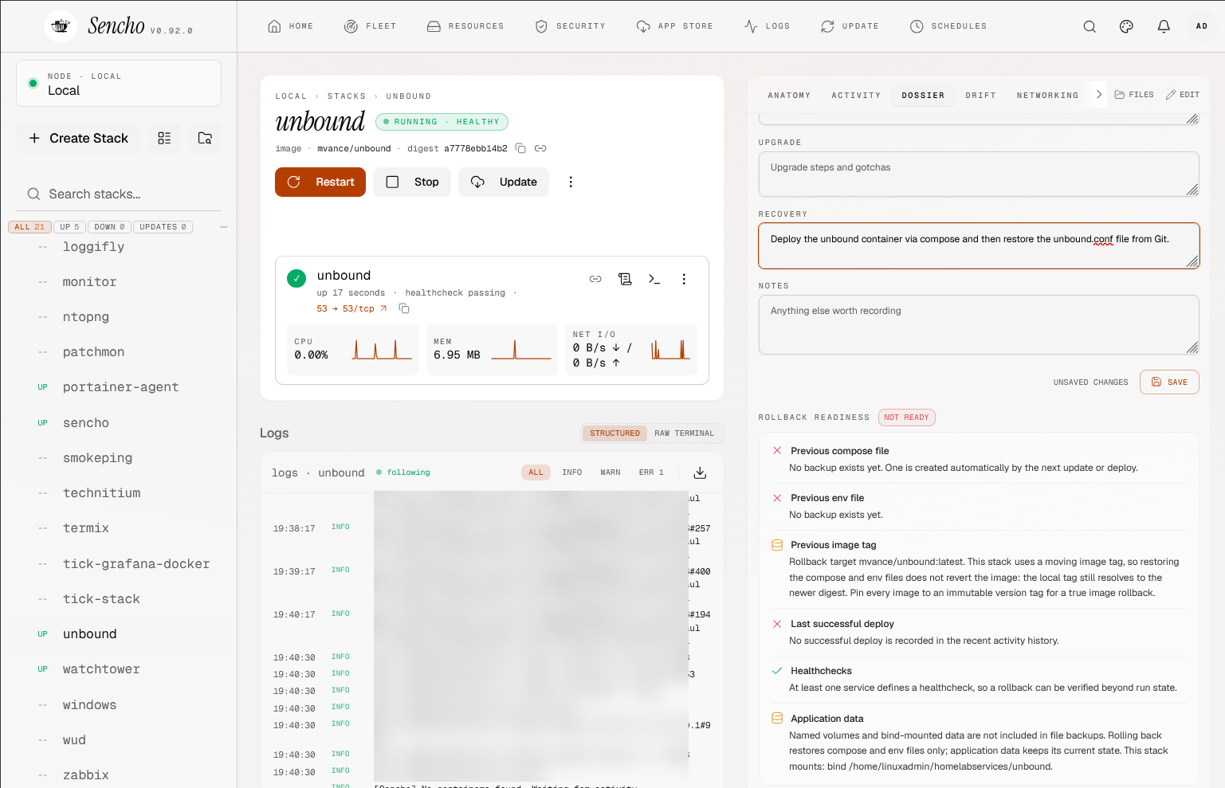Image resolution: width=1225 pixels, height=788 pixels.
Task: Filter logs to INFO level
Action: (572, 472)
